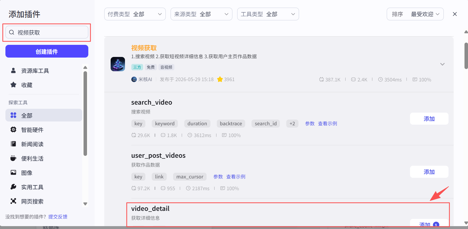Click the search_video tool name
468x229 pixels.
(152, 102)
